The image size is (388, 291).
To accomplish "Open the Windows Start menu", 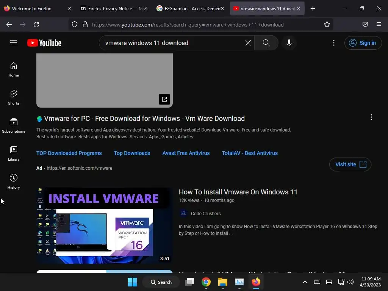I will [132, 282].
